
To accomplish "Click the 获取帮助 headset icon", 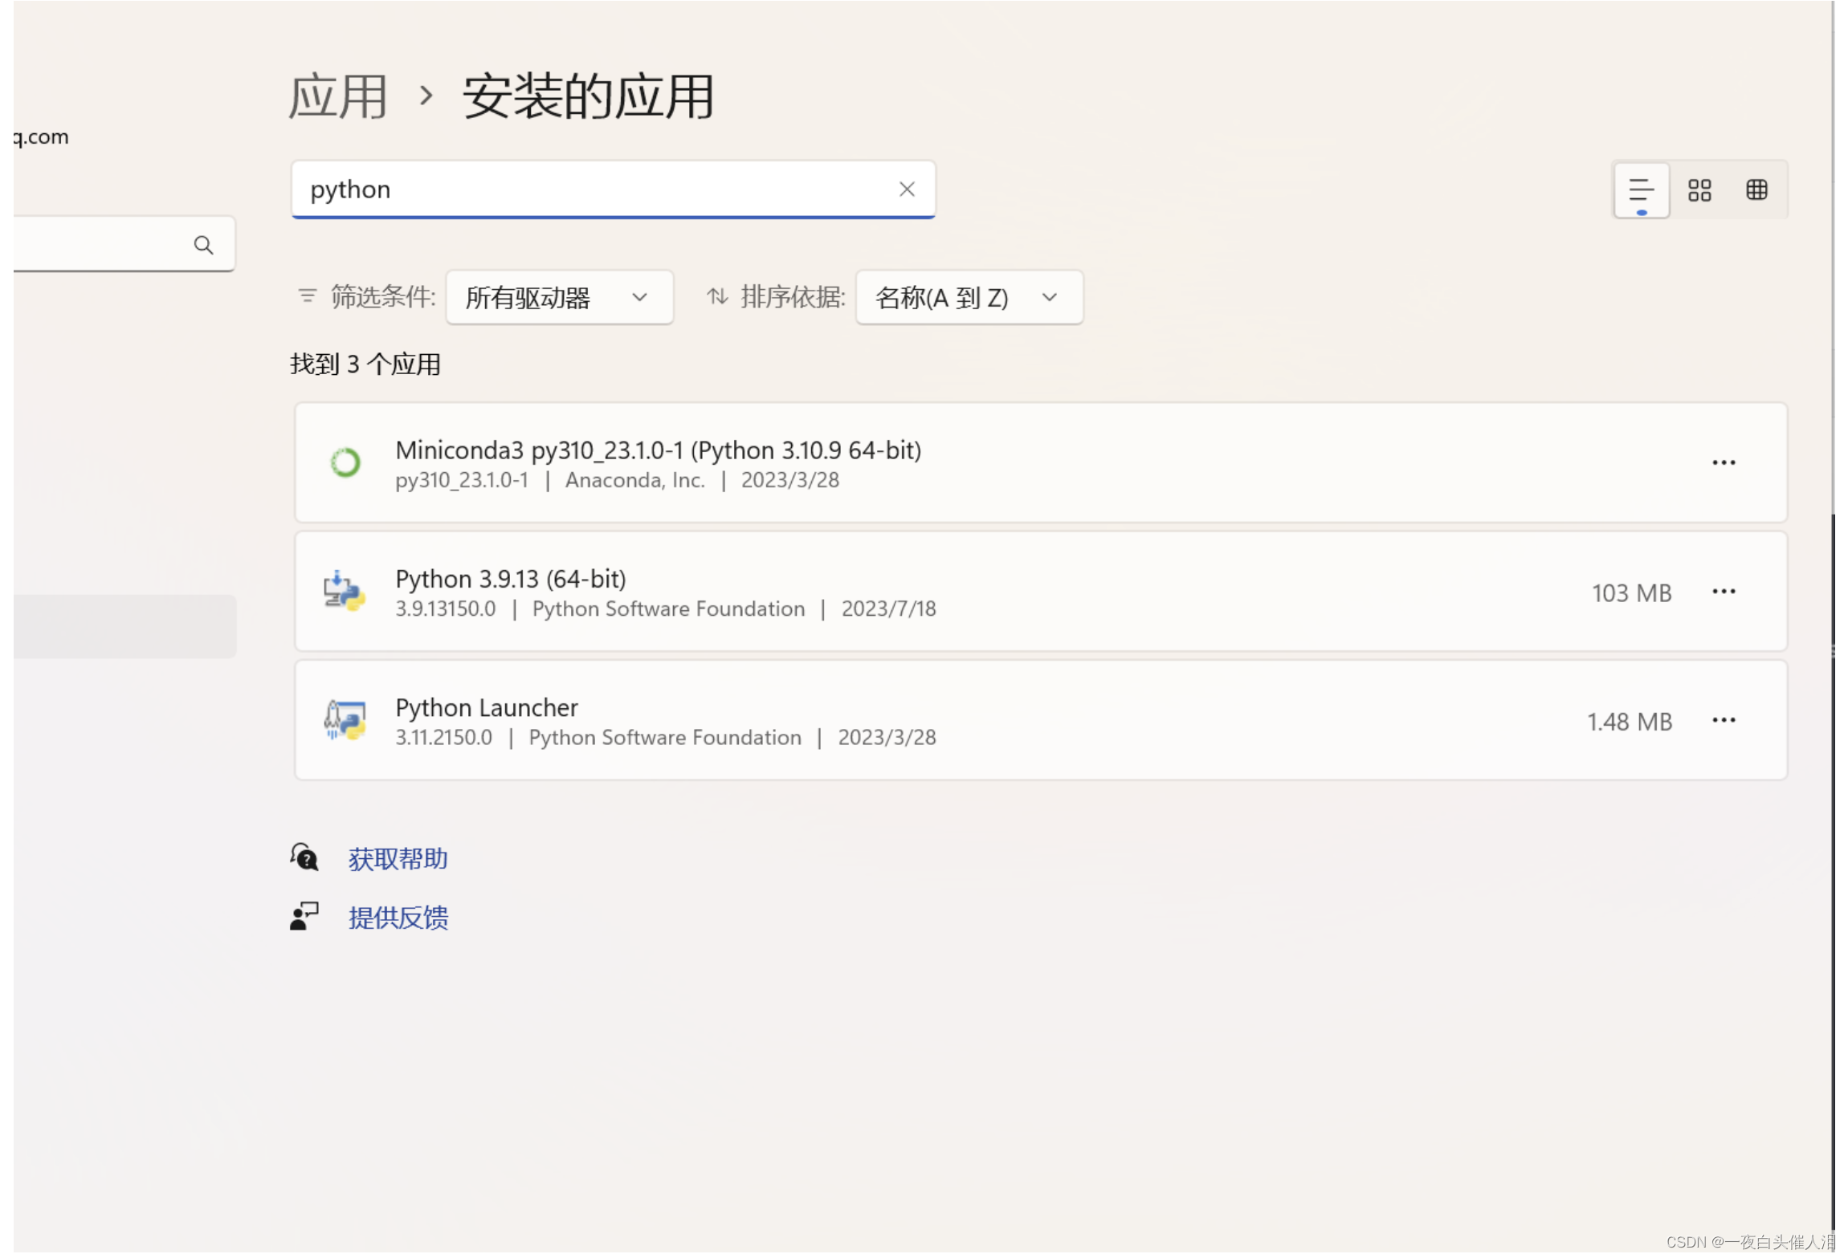I will point(304,857).
